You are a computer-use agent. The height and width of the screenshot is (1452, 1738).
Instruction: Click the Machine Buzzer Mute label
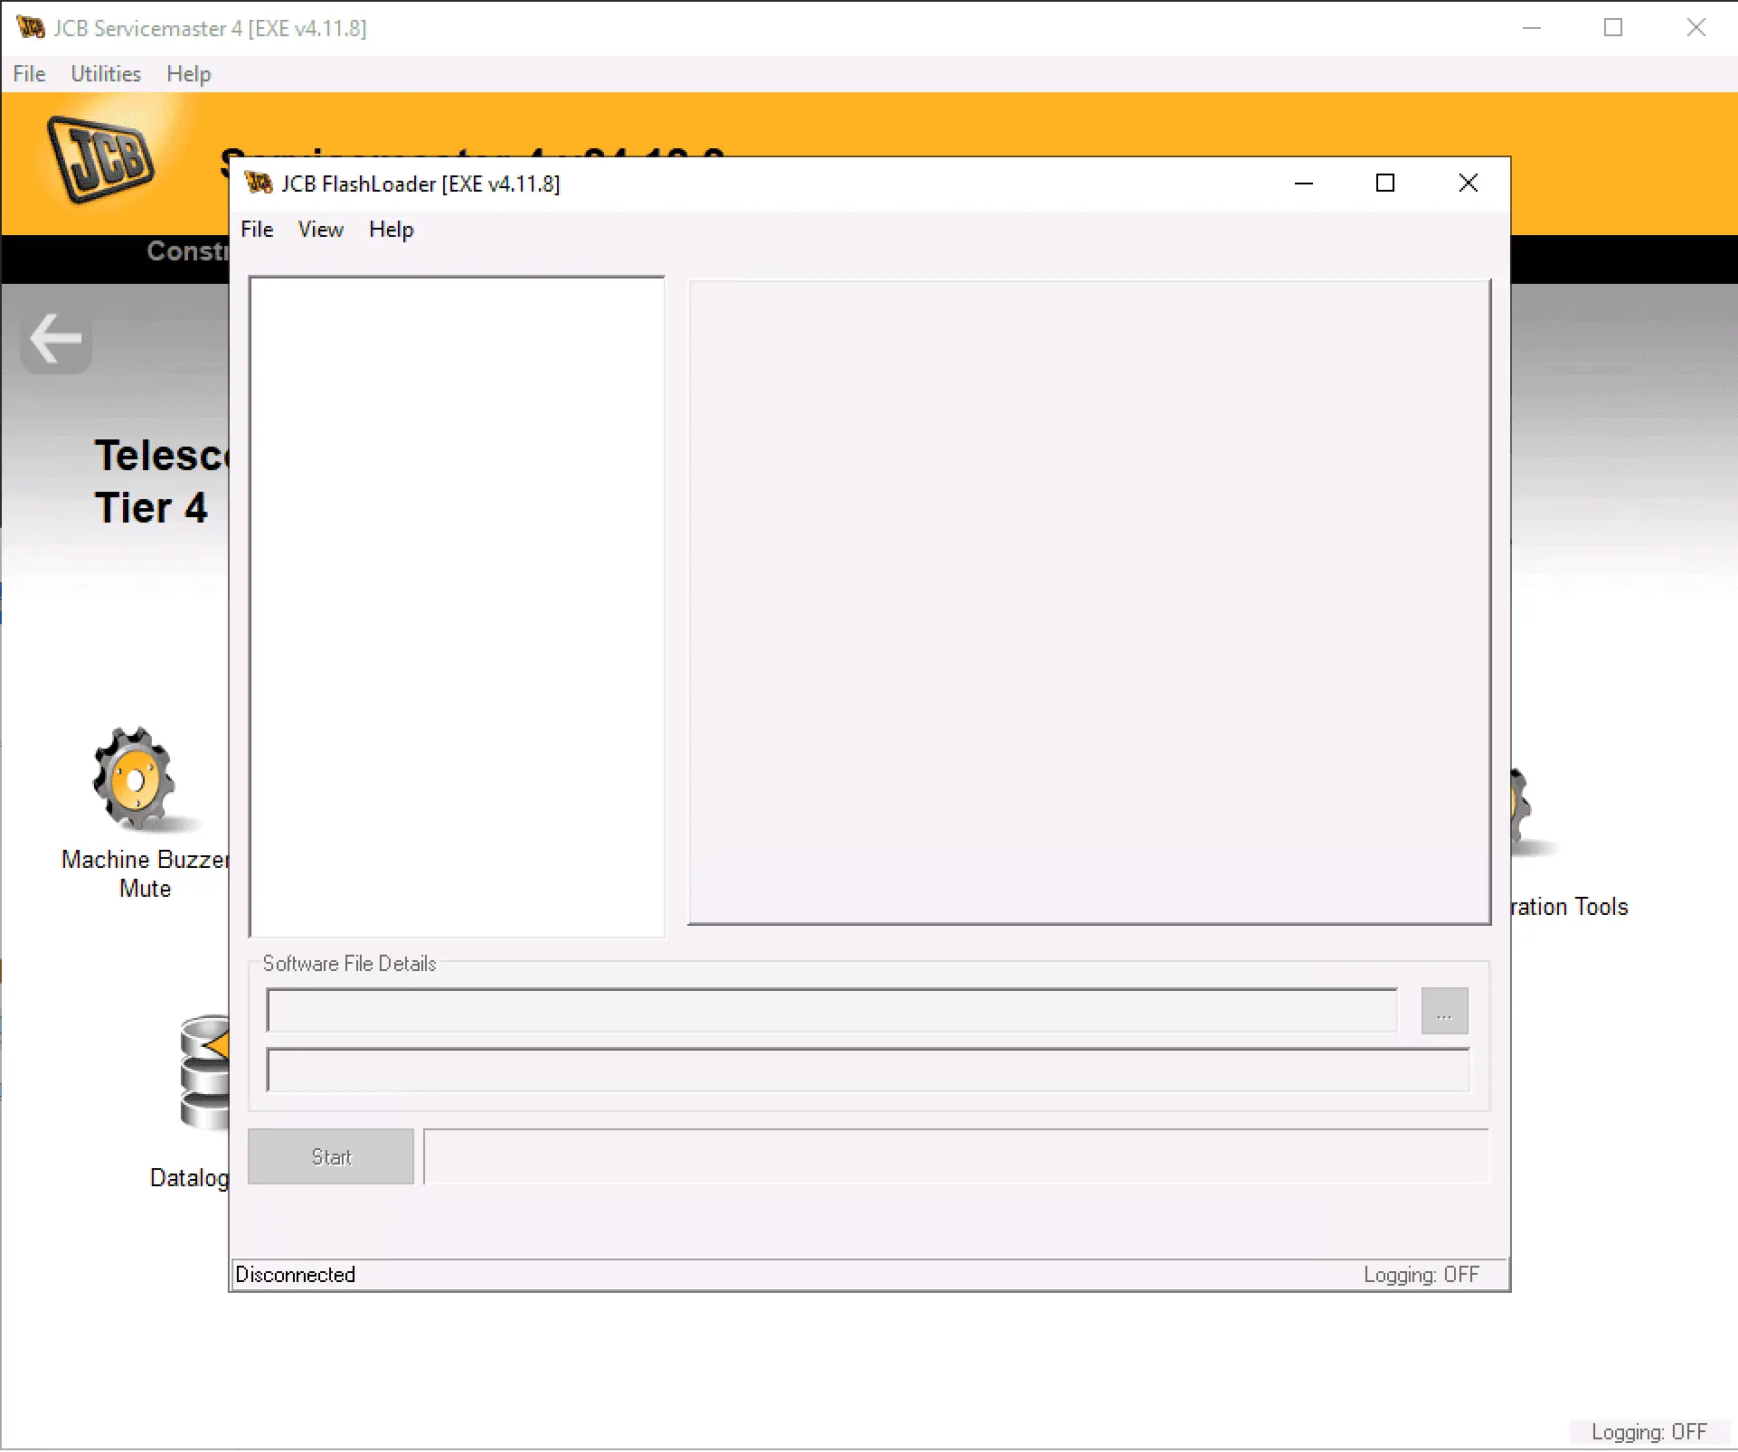tap(145, 874)
